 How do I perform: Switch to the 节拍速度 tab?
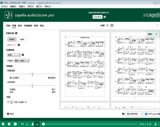tap(28, 26)
